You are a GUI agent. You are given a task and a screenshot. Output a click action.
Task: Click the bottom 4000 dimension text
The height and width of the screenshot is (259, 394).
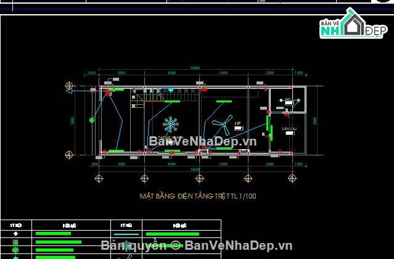coord(171,164)
